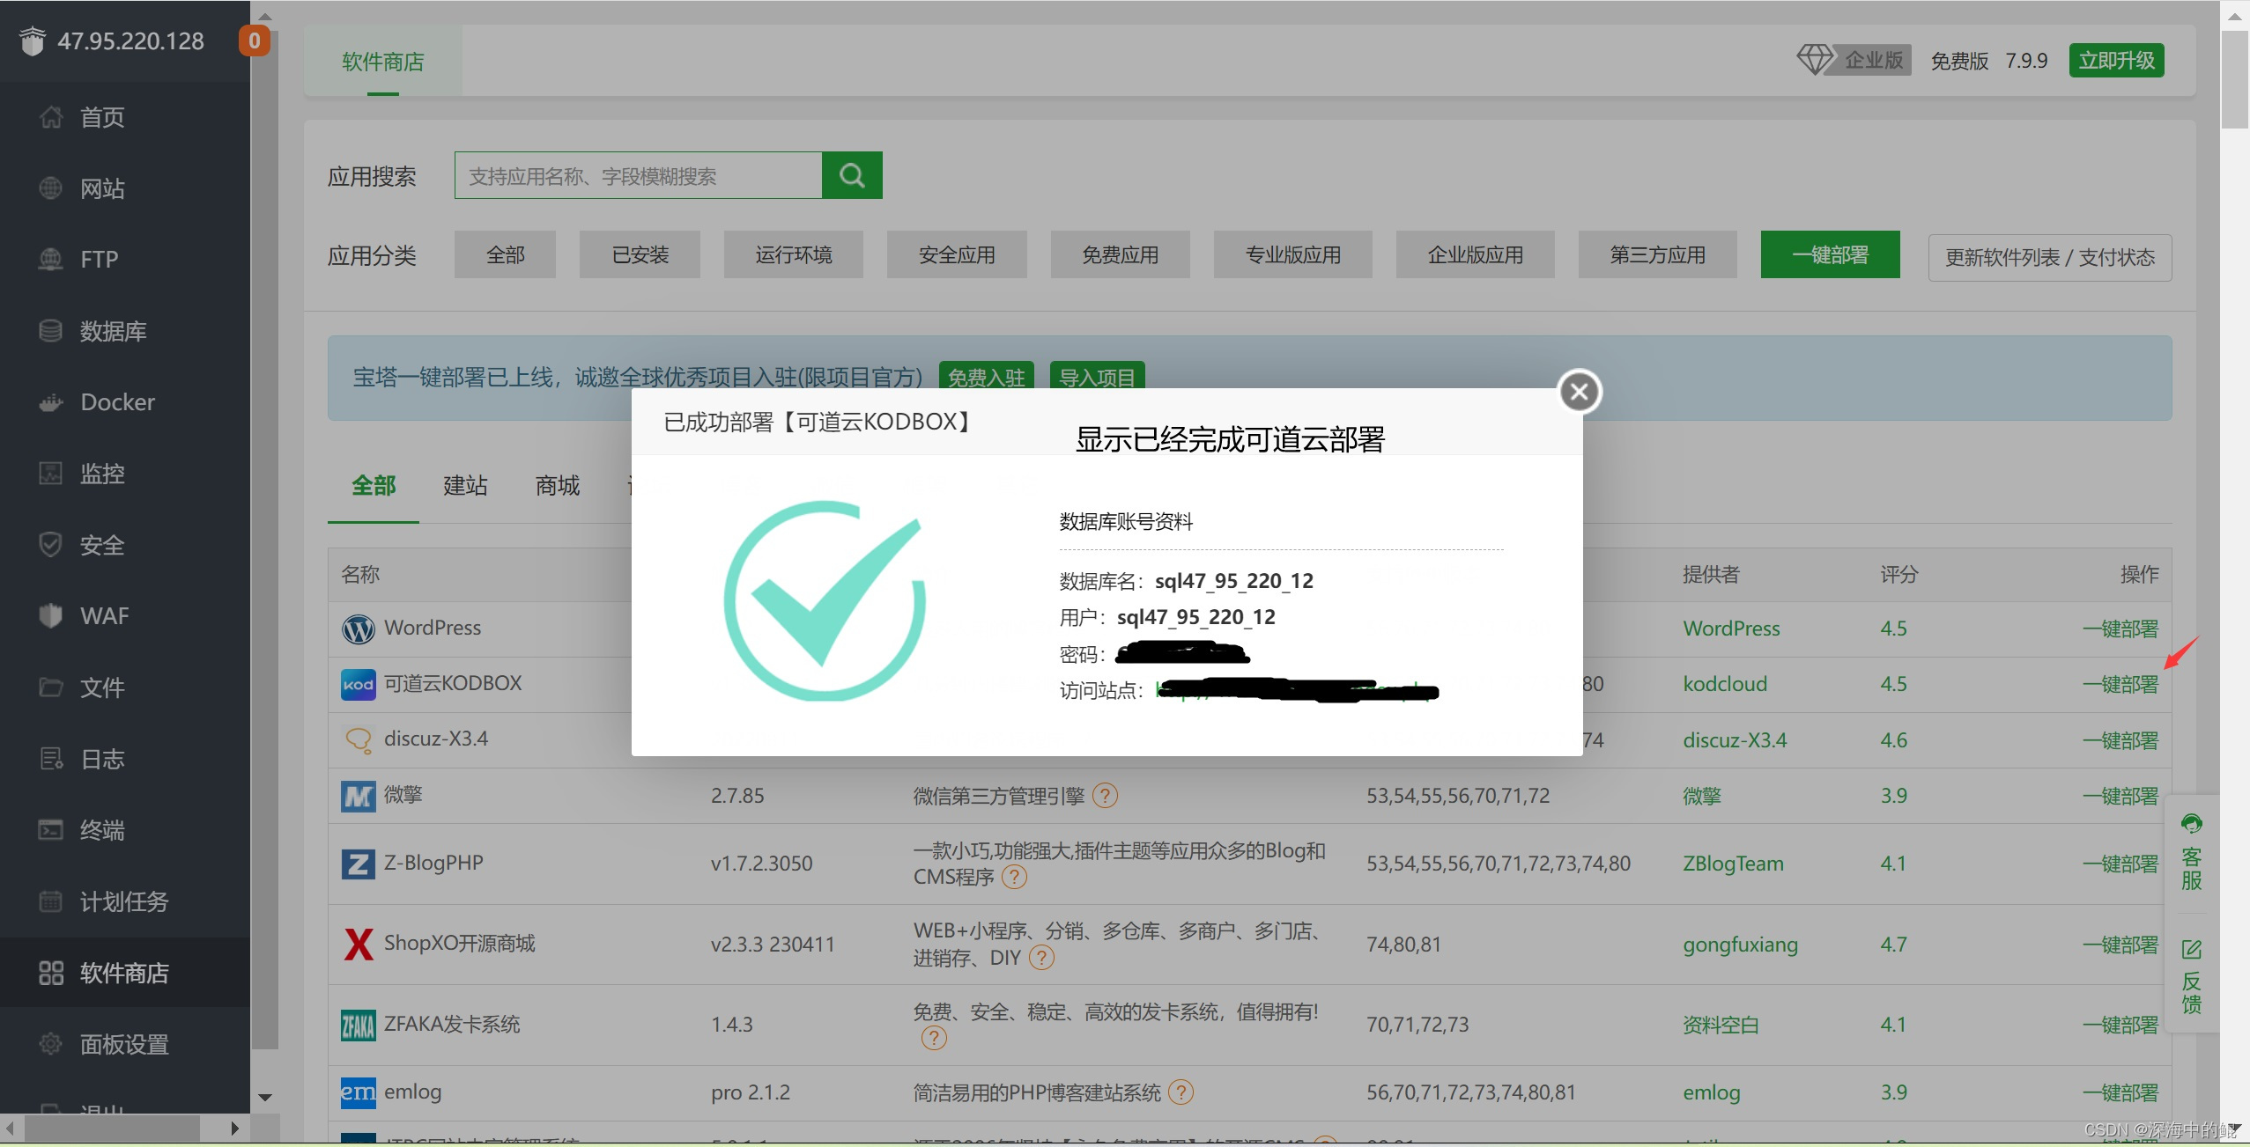This screenshot has height=1147, width=2250.
Task: Click the 免费入驻 button
Action: pyautogui.click(x=986, y=377)
